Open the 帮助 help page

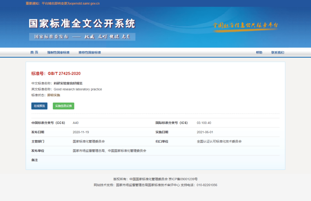click(x=259, y=53)
